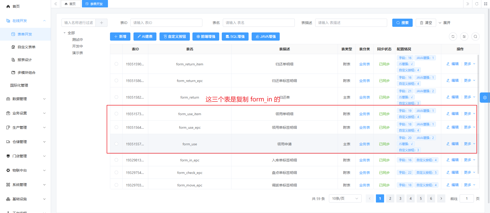Viewport: 490px width, 213px height.
Task: Select radio for form_use row
Action: [x=116, y=144]
